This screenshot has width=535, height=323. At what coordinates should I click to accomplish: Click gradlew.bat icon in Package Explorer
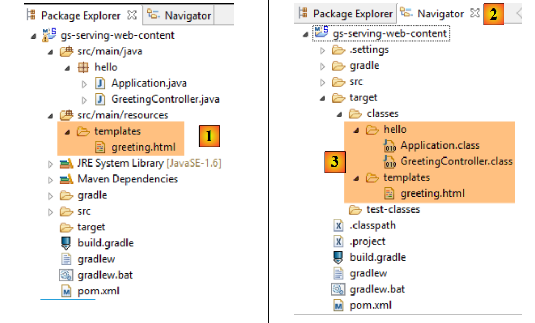66,275
